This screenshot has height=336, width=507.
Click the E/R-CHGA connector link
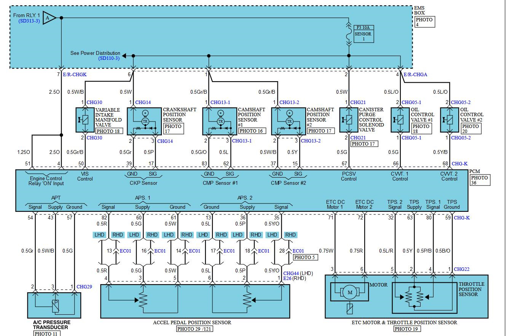coord(415,75)
